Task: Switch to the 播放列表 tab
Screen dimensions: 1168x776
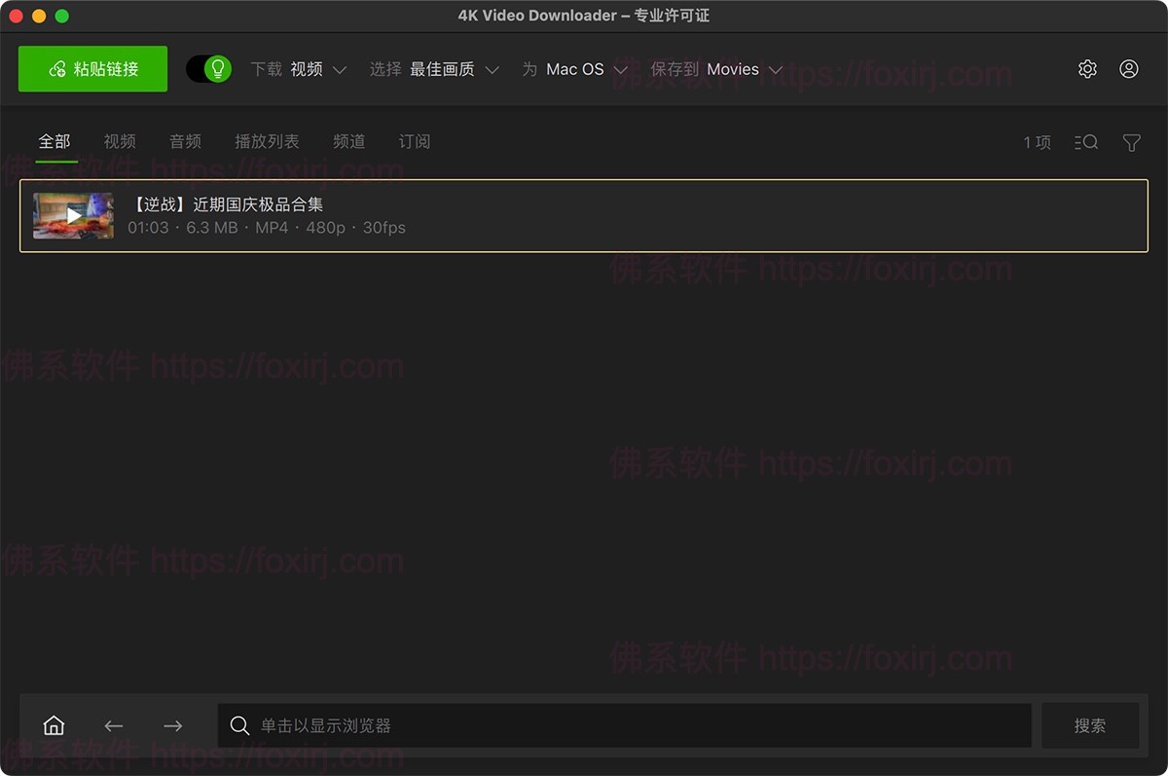Action: pyautogui.click(x=267, y=141)
